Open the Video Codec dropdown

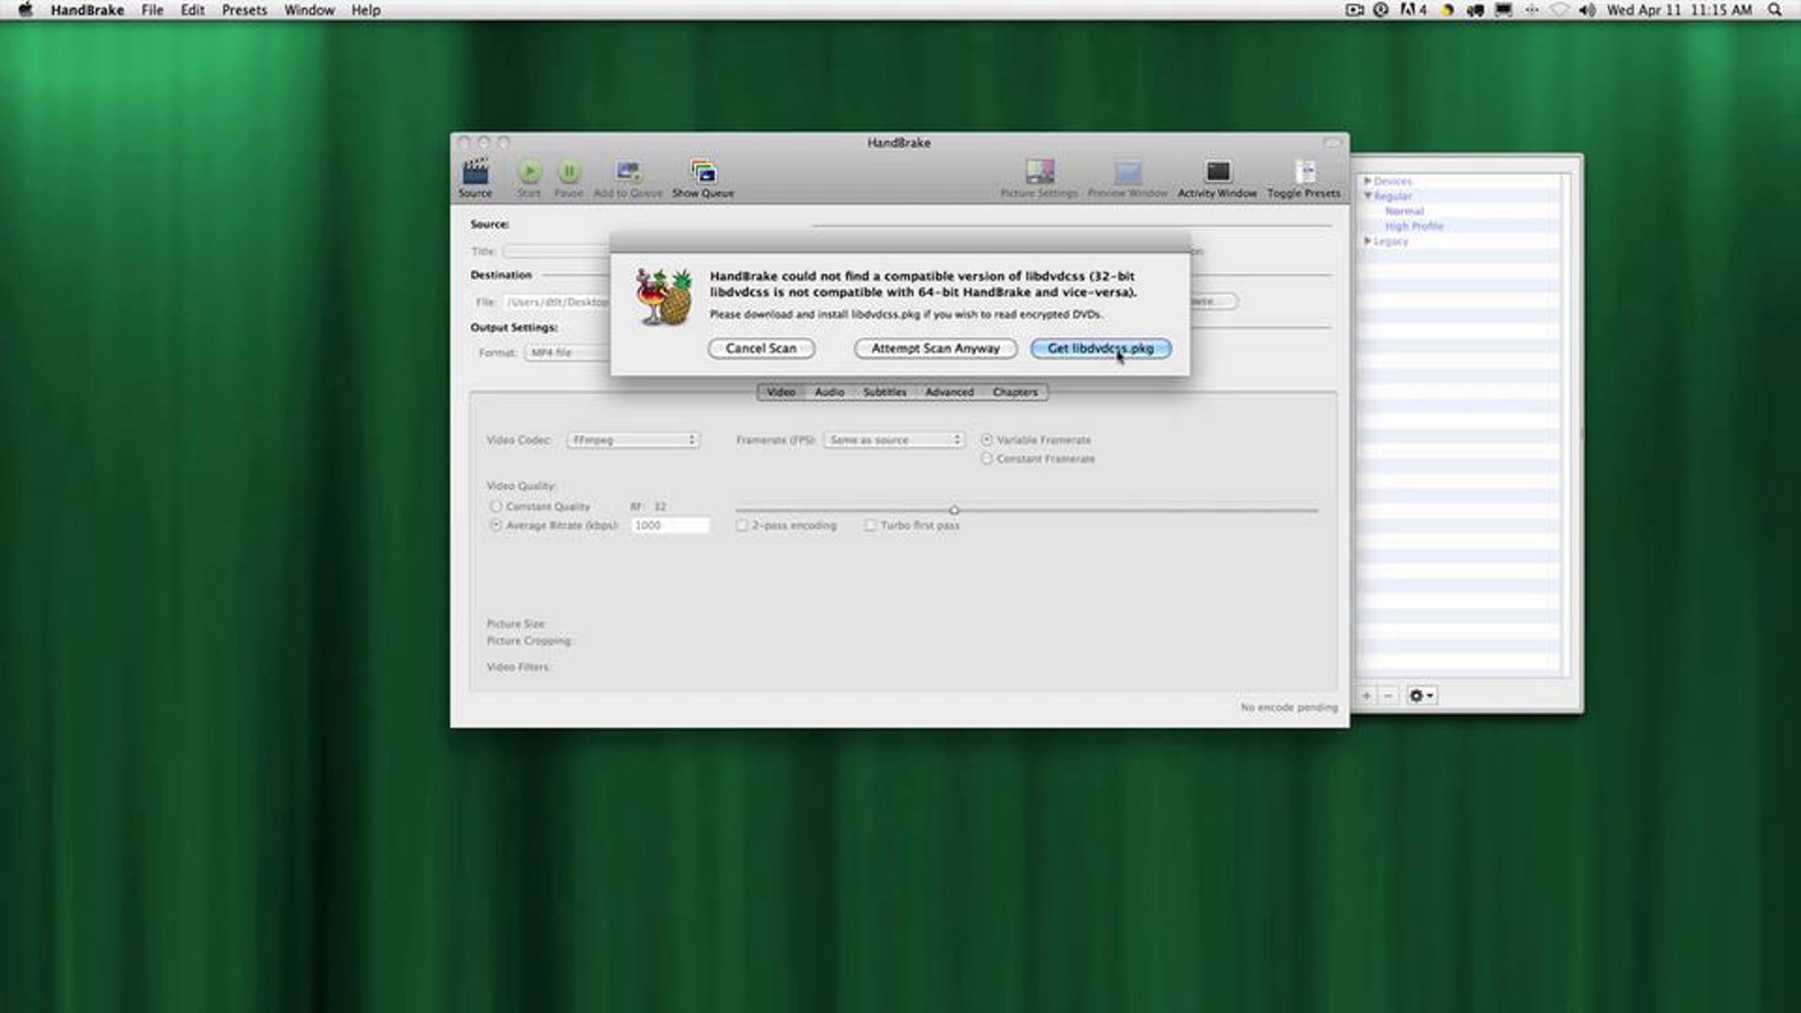(x=633, y=440)
